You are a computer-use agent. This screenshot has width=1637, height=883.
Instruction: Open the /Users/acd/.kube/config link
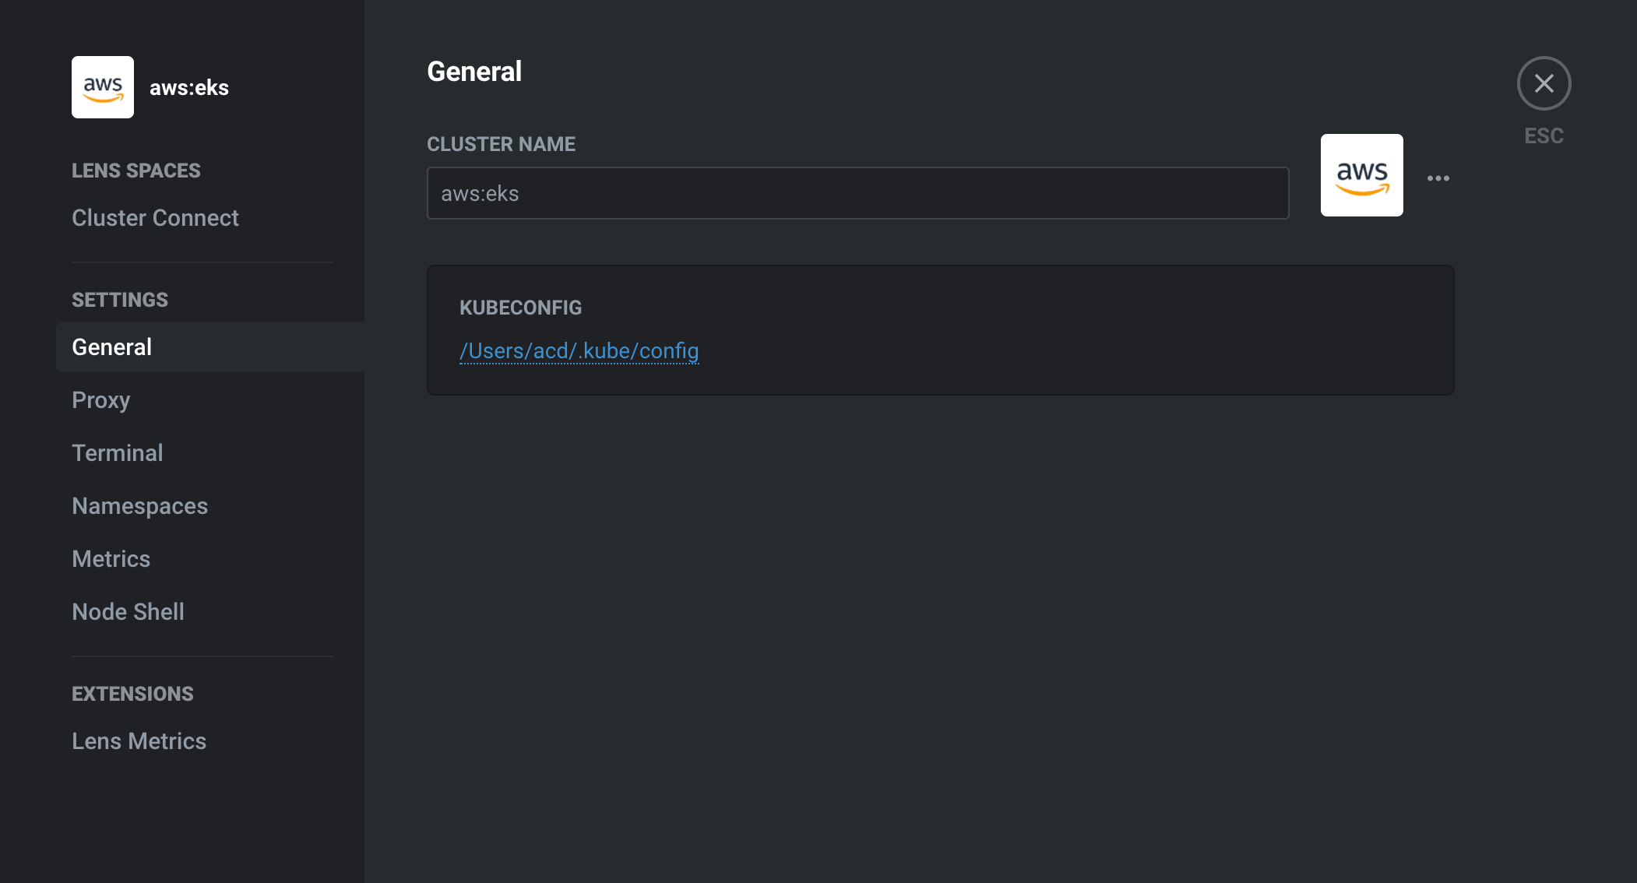pos(579,351)
